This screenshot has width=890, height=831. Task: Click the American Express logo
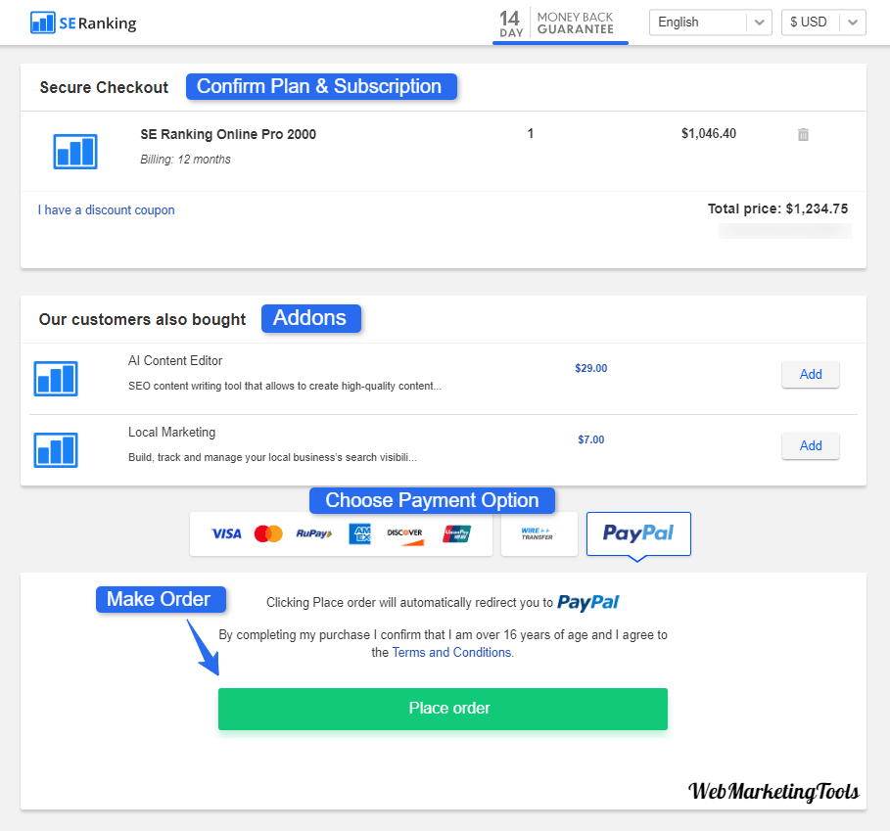[x=360, y=533]
